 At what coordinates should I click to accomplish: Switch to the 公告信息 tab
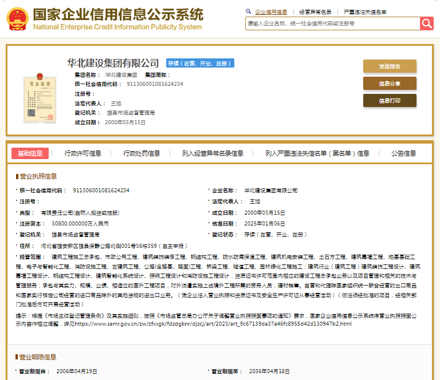[x=403, y=153]
